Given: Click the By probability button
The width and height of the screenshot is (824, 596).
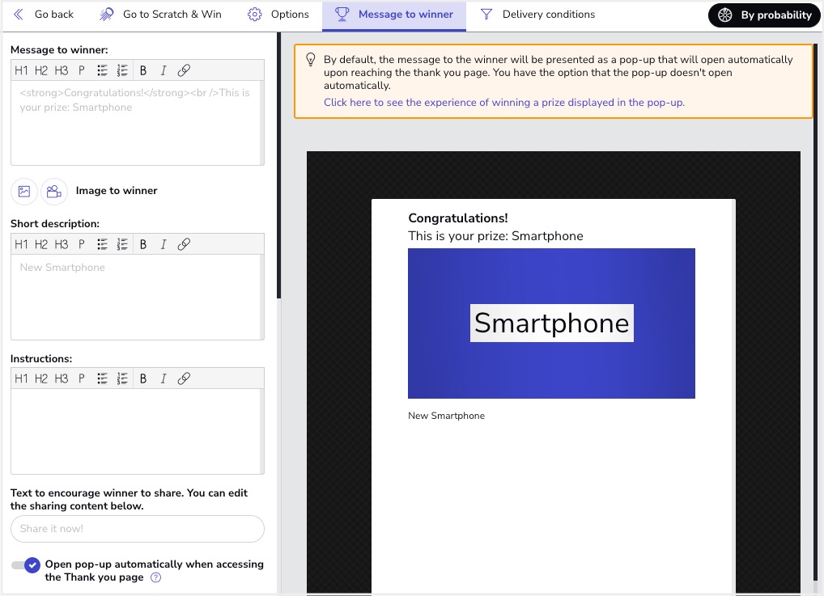Looking at the screenshot, I should pos(764,15).
